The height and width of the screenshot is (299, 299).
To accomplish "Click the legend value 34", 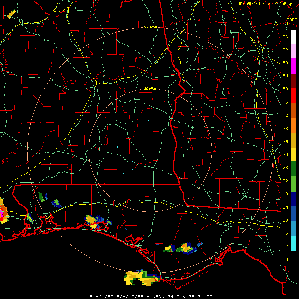I will coord(285,141).
